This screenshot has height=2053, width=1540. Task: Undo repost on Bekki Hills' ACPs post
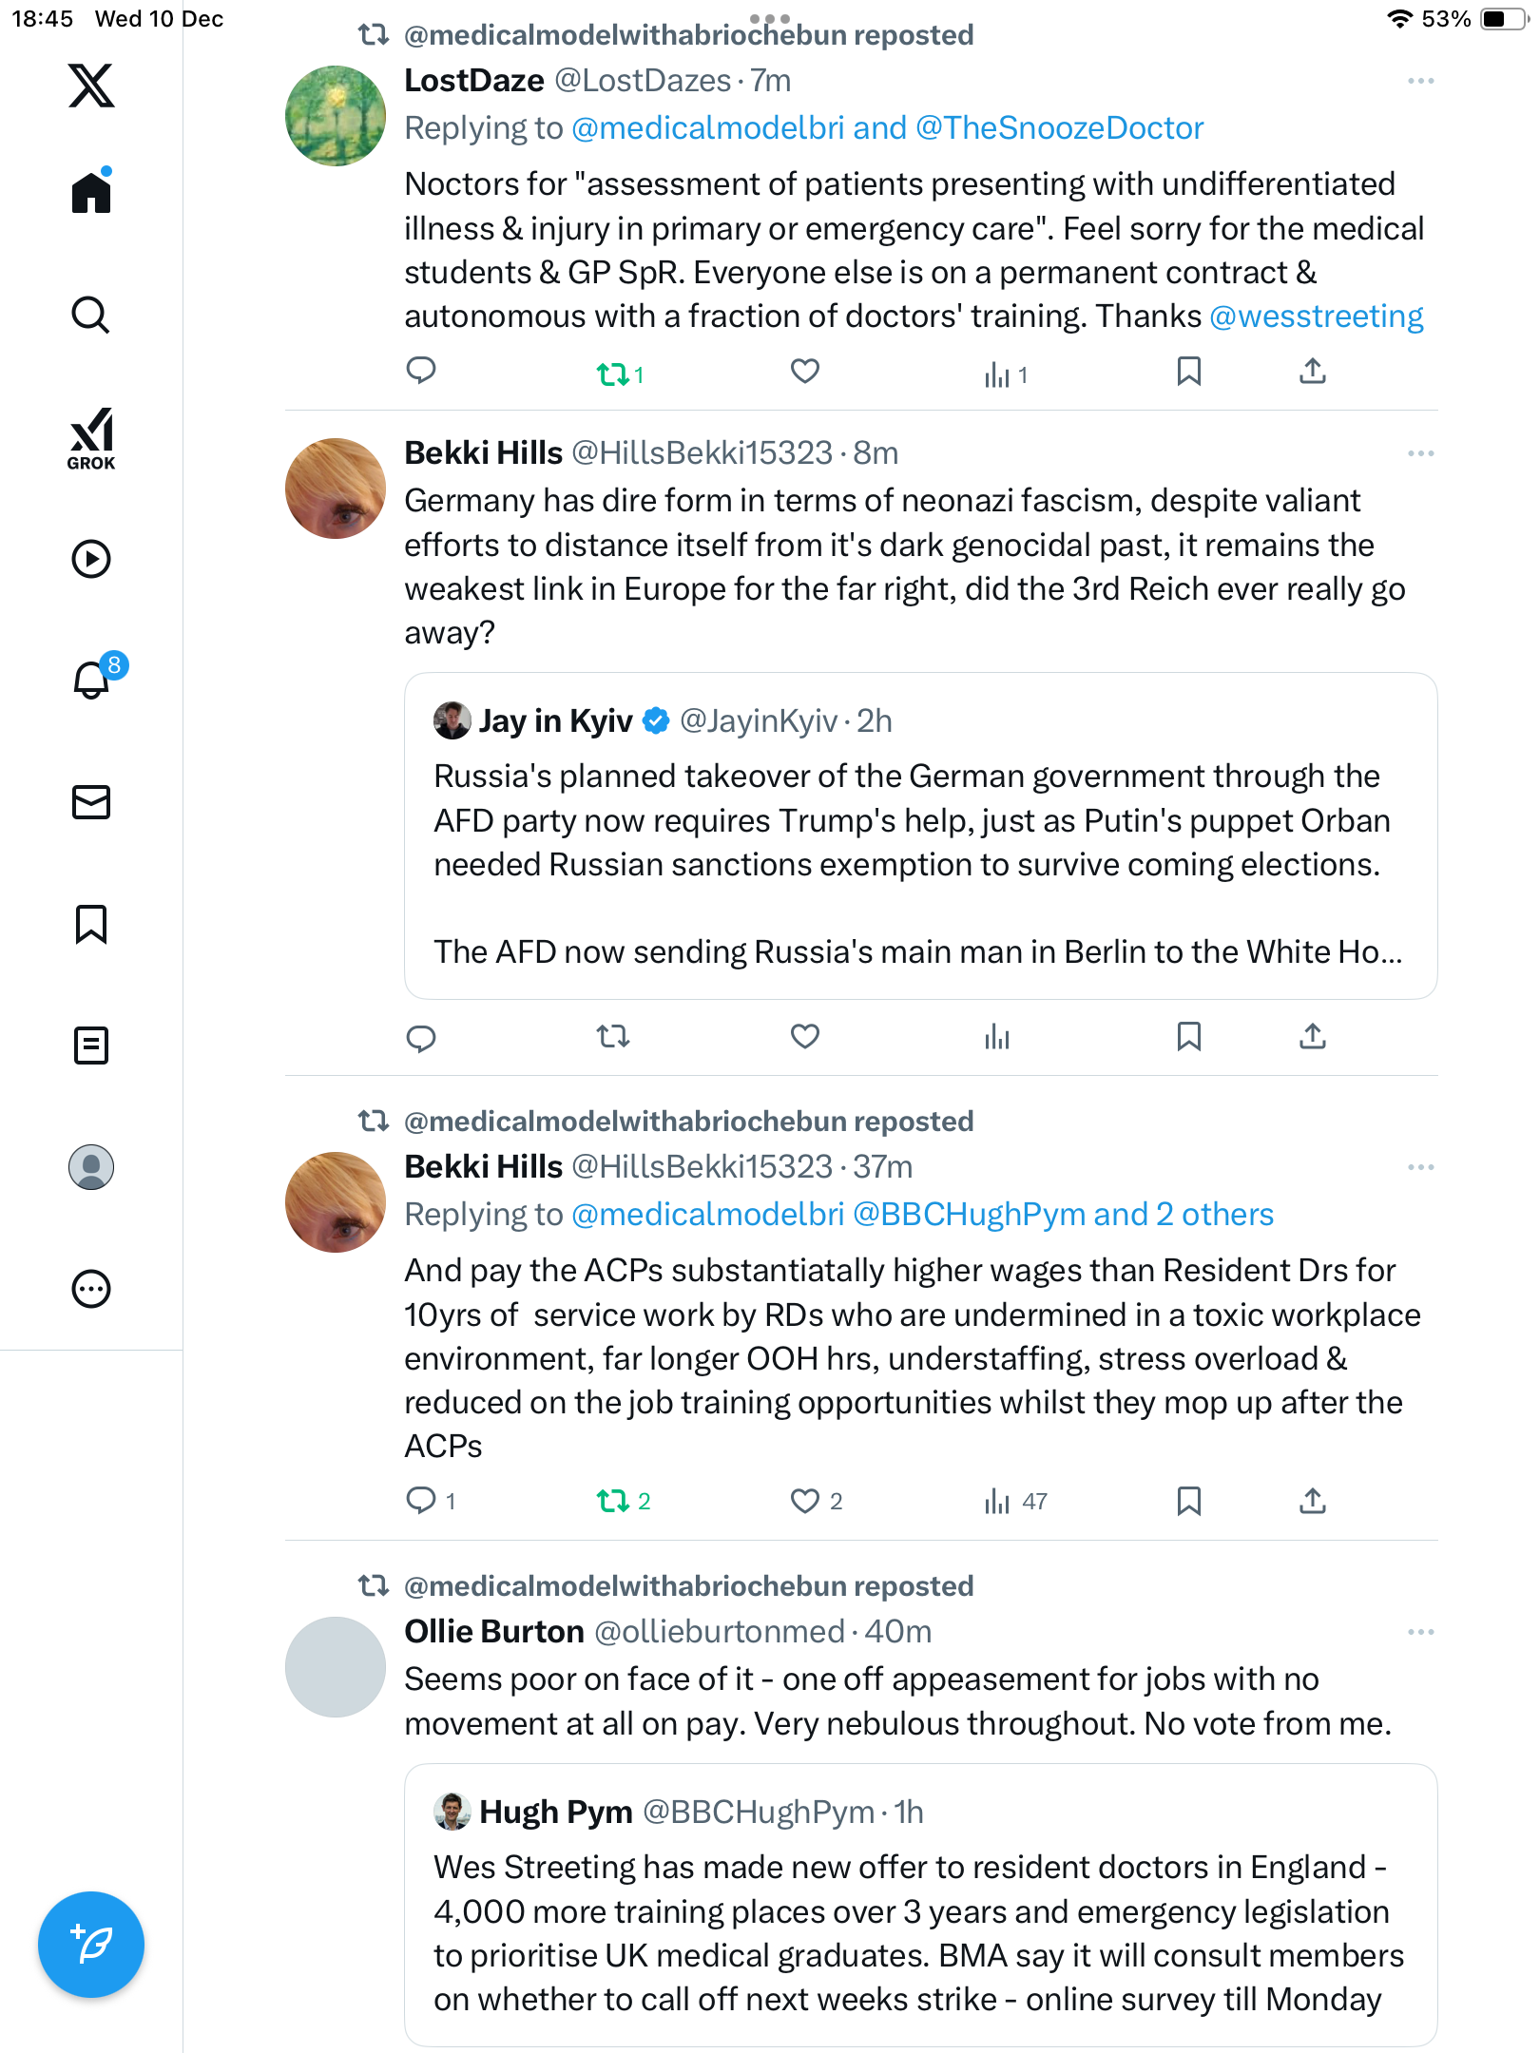tap(613, 1501)
